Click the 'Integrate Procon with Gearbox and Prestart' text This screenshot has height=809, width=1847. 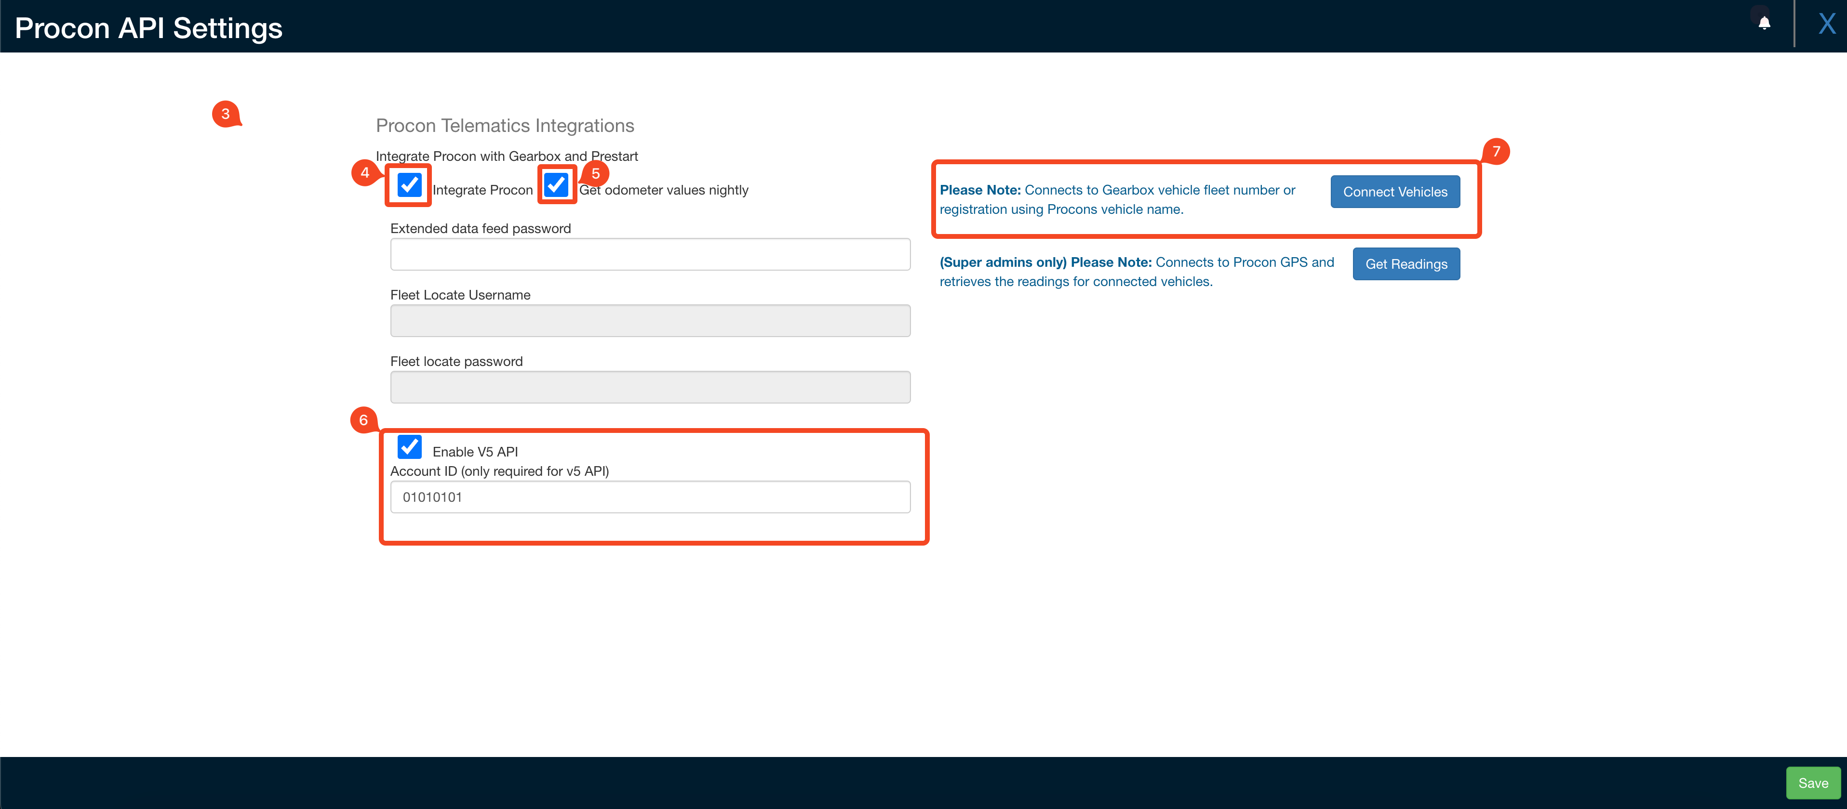[507, 156]
